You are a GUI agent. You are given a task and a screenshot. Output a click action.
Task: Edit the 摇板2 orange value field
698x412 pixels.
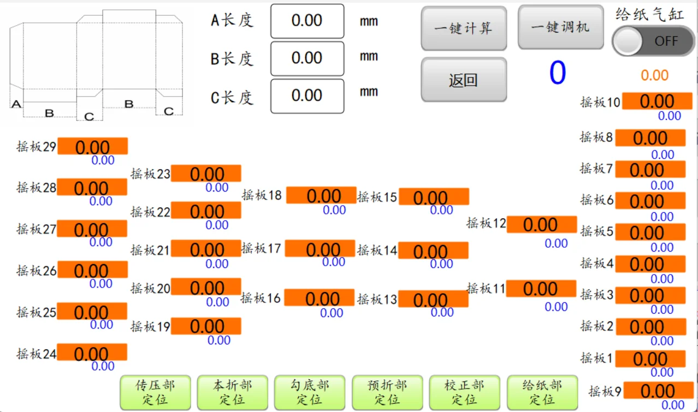[x=650, y=327]
